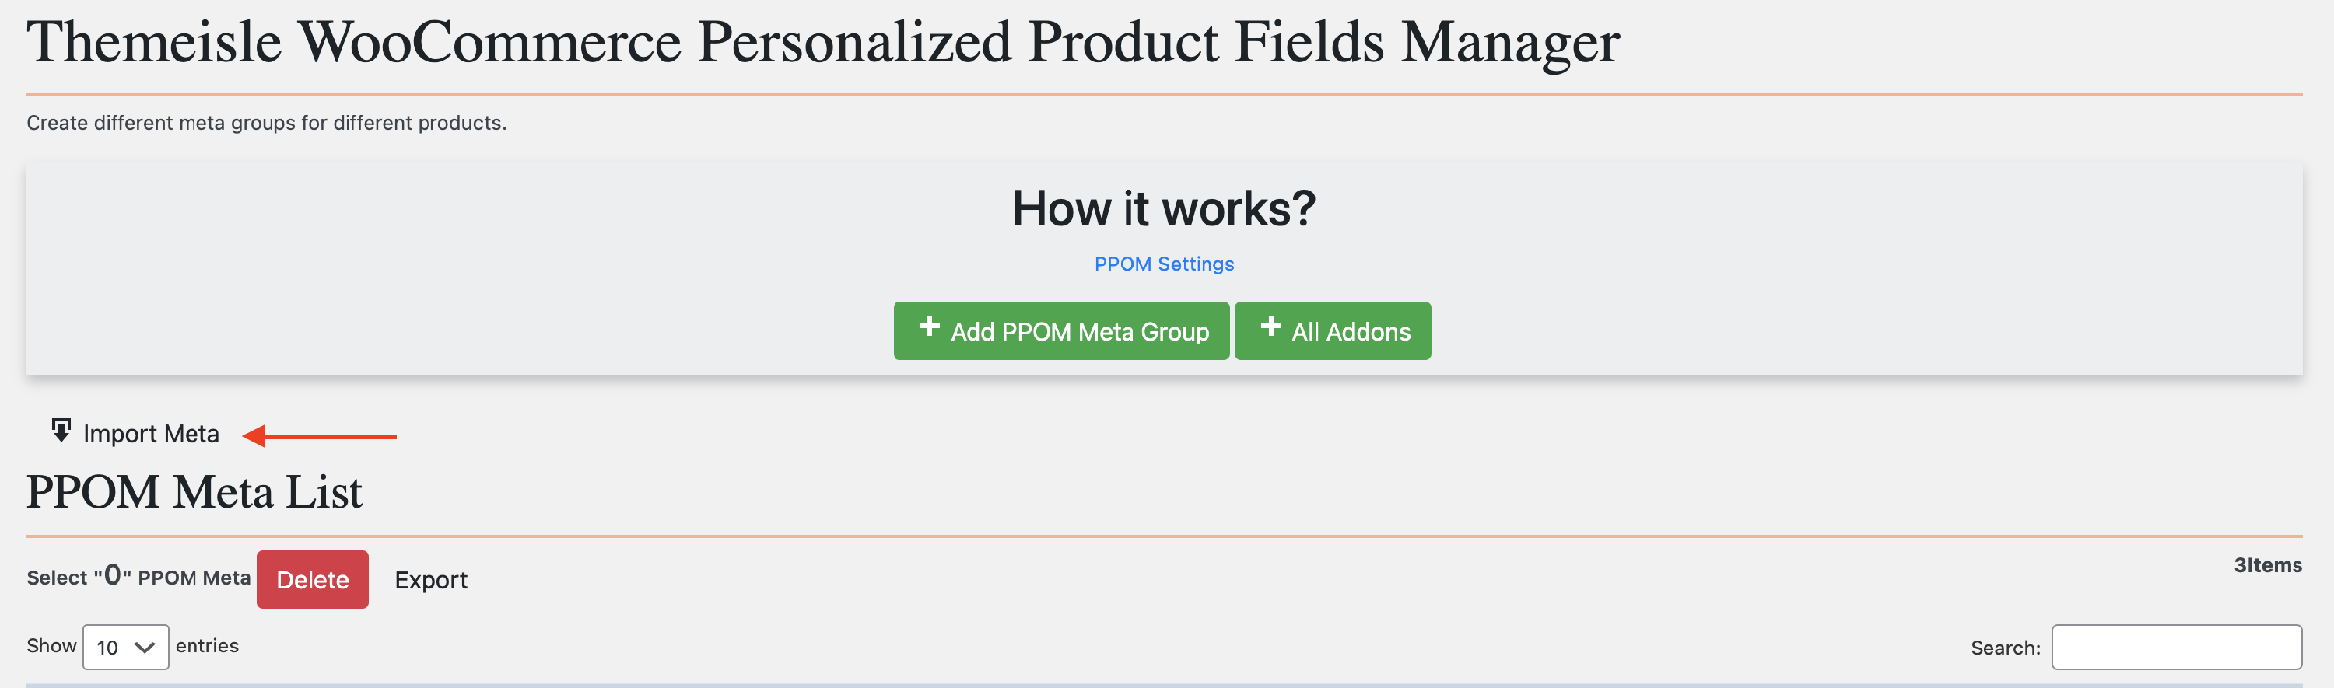Delete the selected PPOM Meta entries

pos(312,579)
